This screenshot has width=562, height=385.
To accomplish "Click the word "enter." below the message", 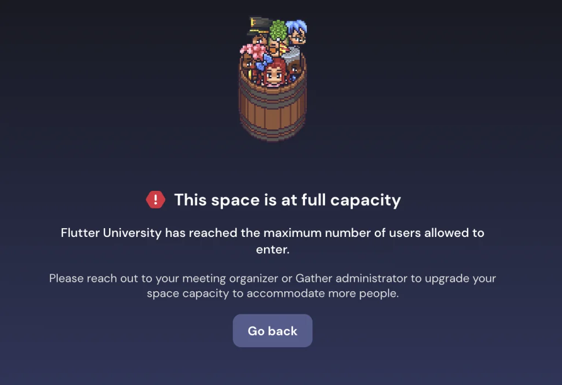I will pos(272,250).
